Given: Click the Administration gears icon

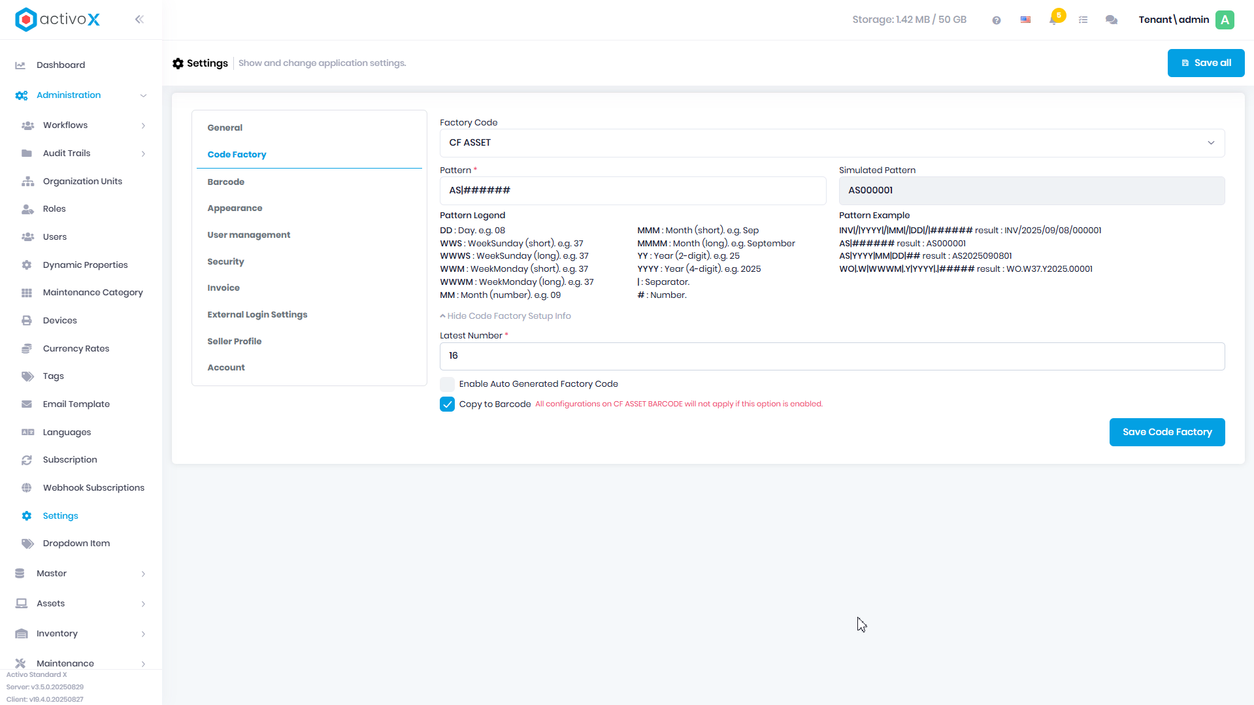Looking at the screenshot, I should [x=22, y=95].
